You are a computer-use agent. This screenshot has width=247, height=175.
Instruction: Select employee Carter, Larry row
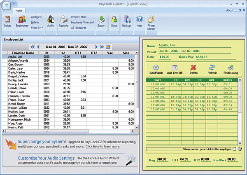point(68,68)
